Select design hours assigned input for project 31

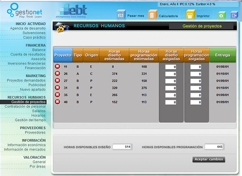coord(171,88)
